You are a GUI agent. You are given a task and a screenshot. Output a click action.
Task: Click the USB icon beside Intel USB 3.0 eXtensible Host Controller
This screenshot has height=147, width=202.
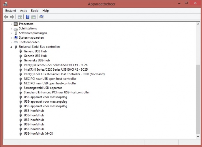point(20,74)
